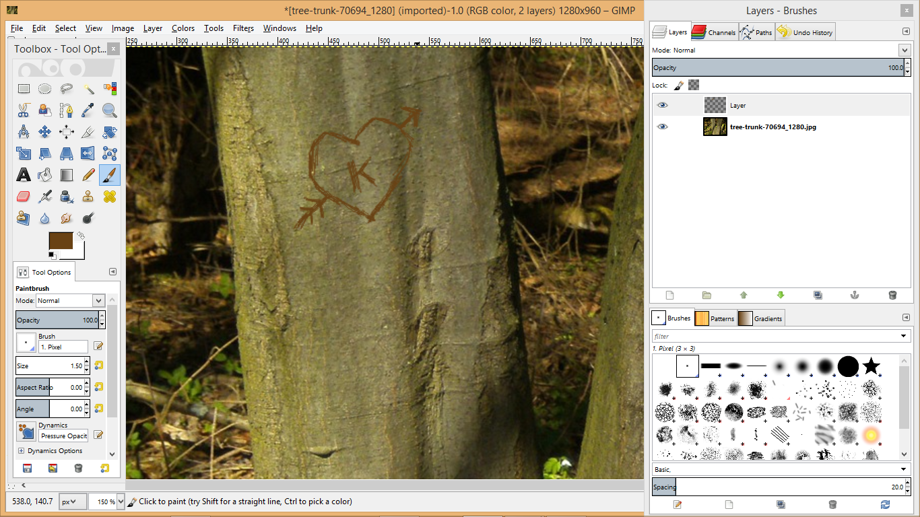The height and width of the screenshot is (517, 920).
Task: Lower the layer with green down arrow
Action: (781, 295)
